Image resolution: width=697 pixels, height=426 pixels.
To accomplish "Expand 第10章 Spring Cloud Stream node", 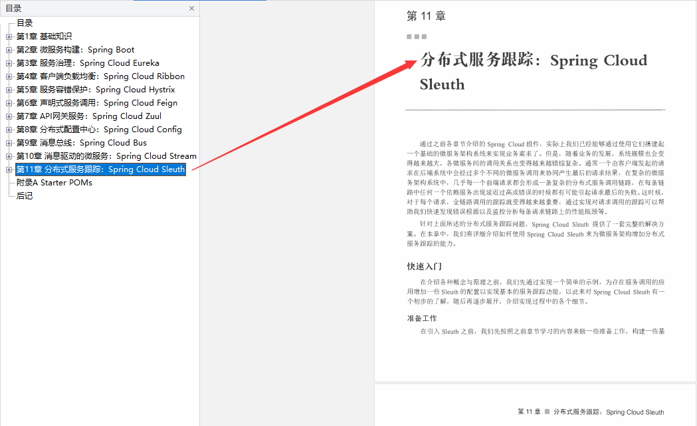I will (x=9, y=157).
